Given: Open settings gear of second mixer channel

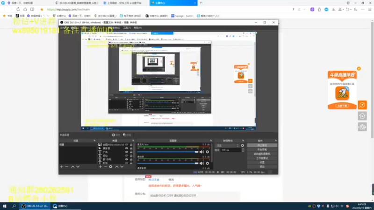Looking at the screenshot, I should (207, 163).
